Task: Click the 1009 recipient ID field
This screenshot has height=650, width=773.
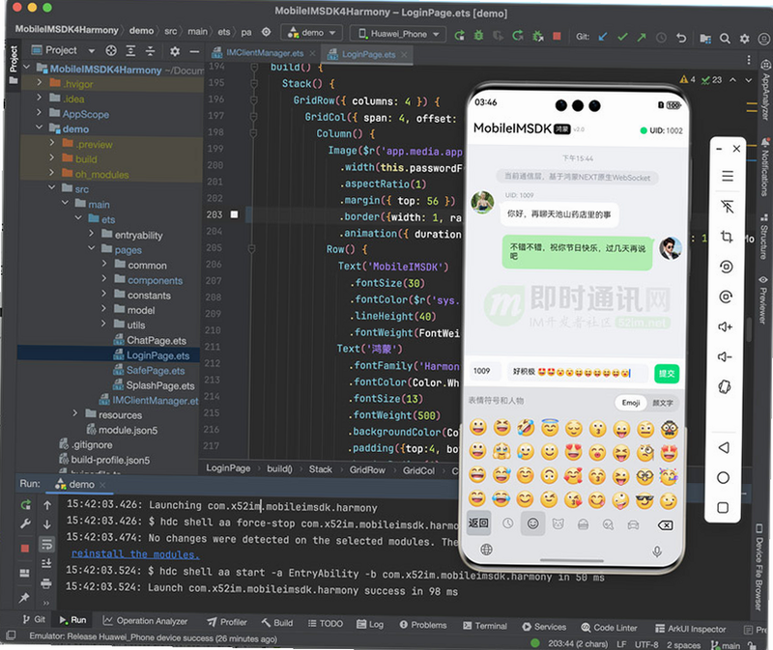Action: (483, 371)
